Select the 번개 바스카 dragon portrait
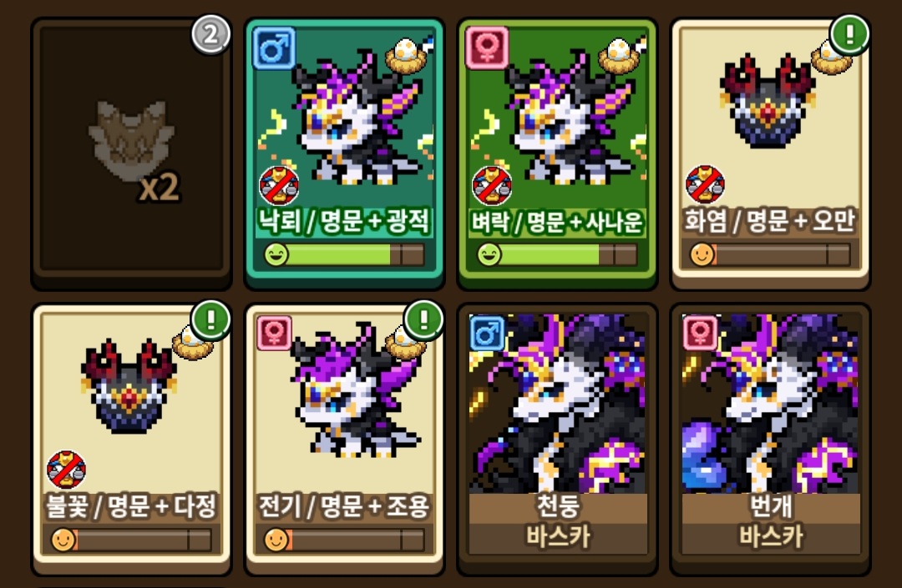 click(x=771, y=404)
